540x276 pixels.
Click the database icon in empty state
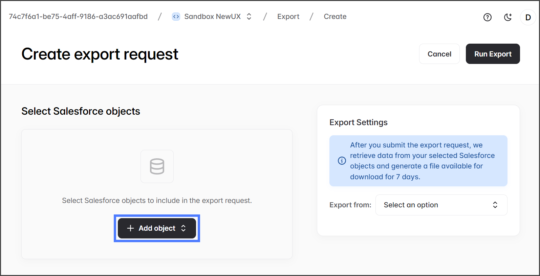(x=157, y=166)
